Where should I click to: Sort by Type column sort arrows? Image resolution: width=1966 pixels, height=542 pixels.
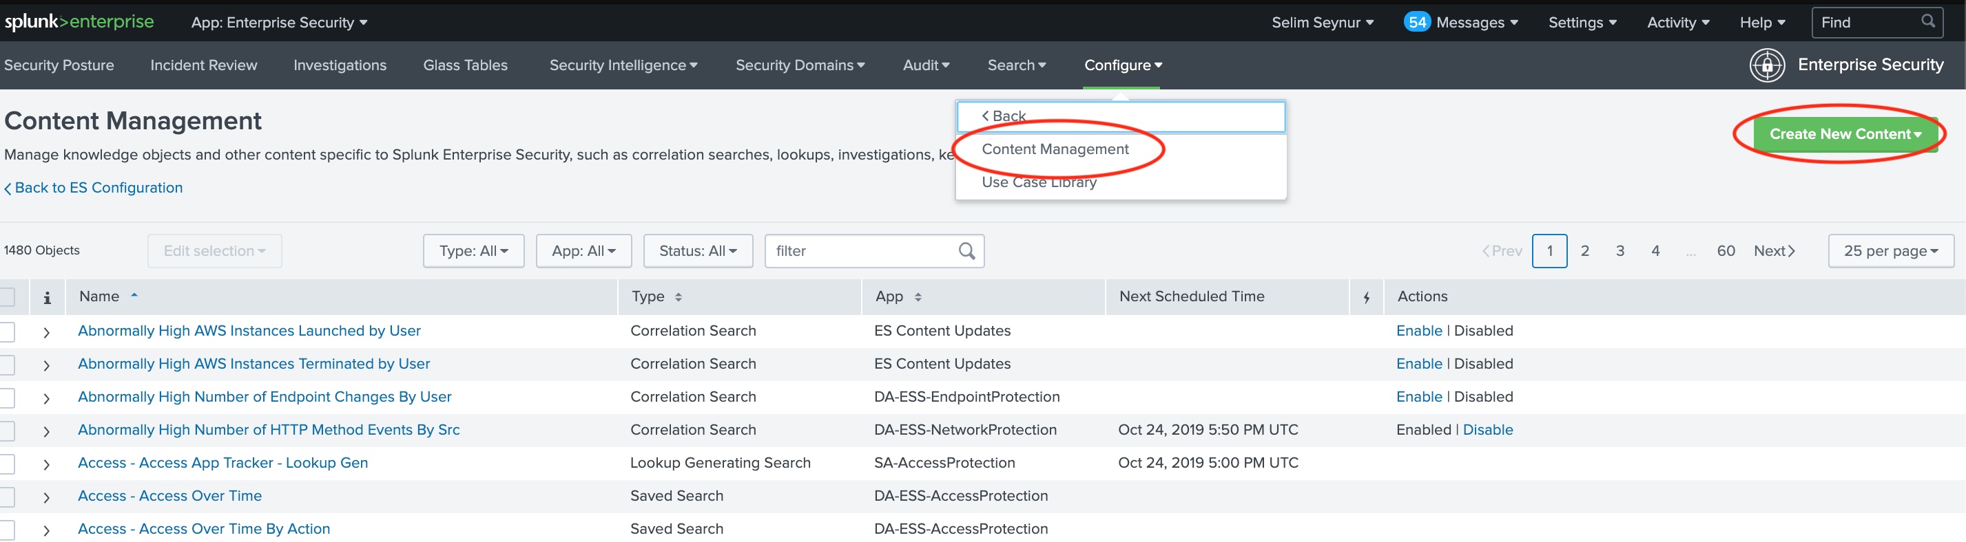679,297
